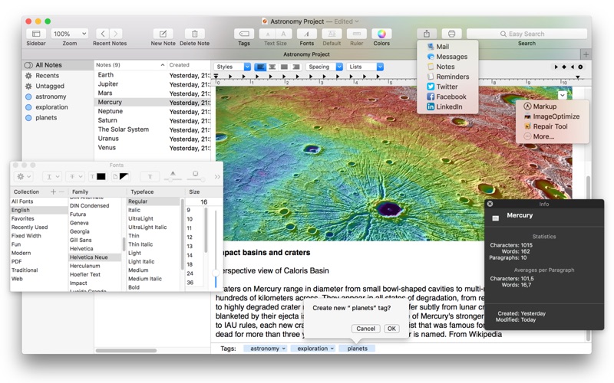
Task: Click the Share icon in toolbar
Action: [x=427, y=34]
